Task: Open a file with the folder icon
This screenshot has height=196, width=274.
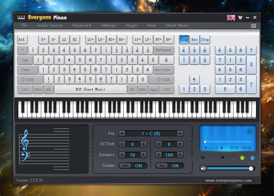Action: (x=203, y=158)
